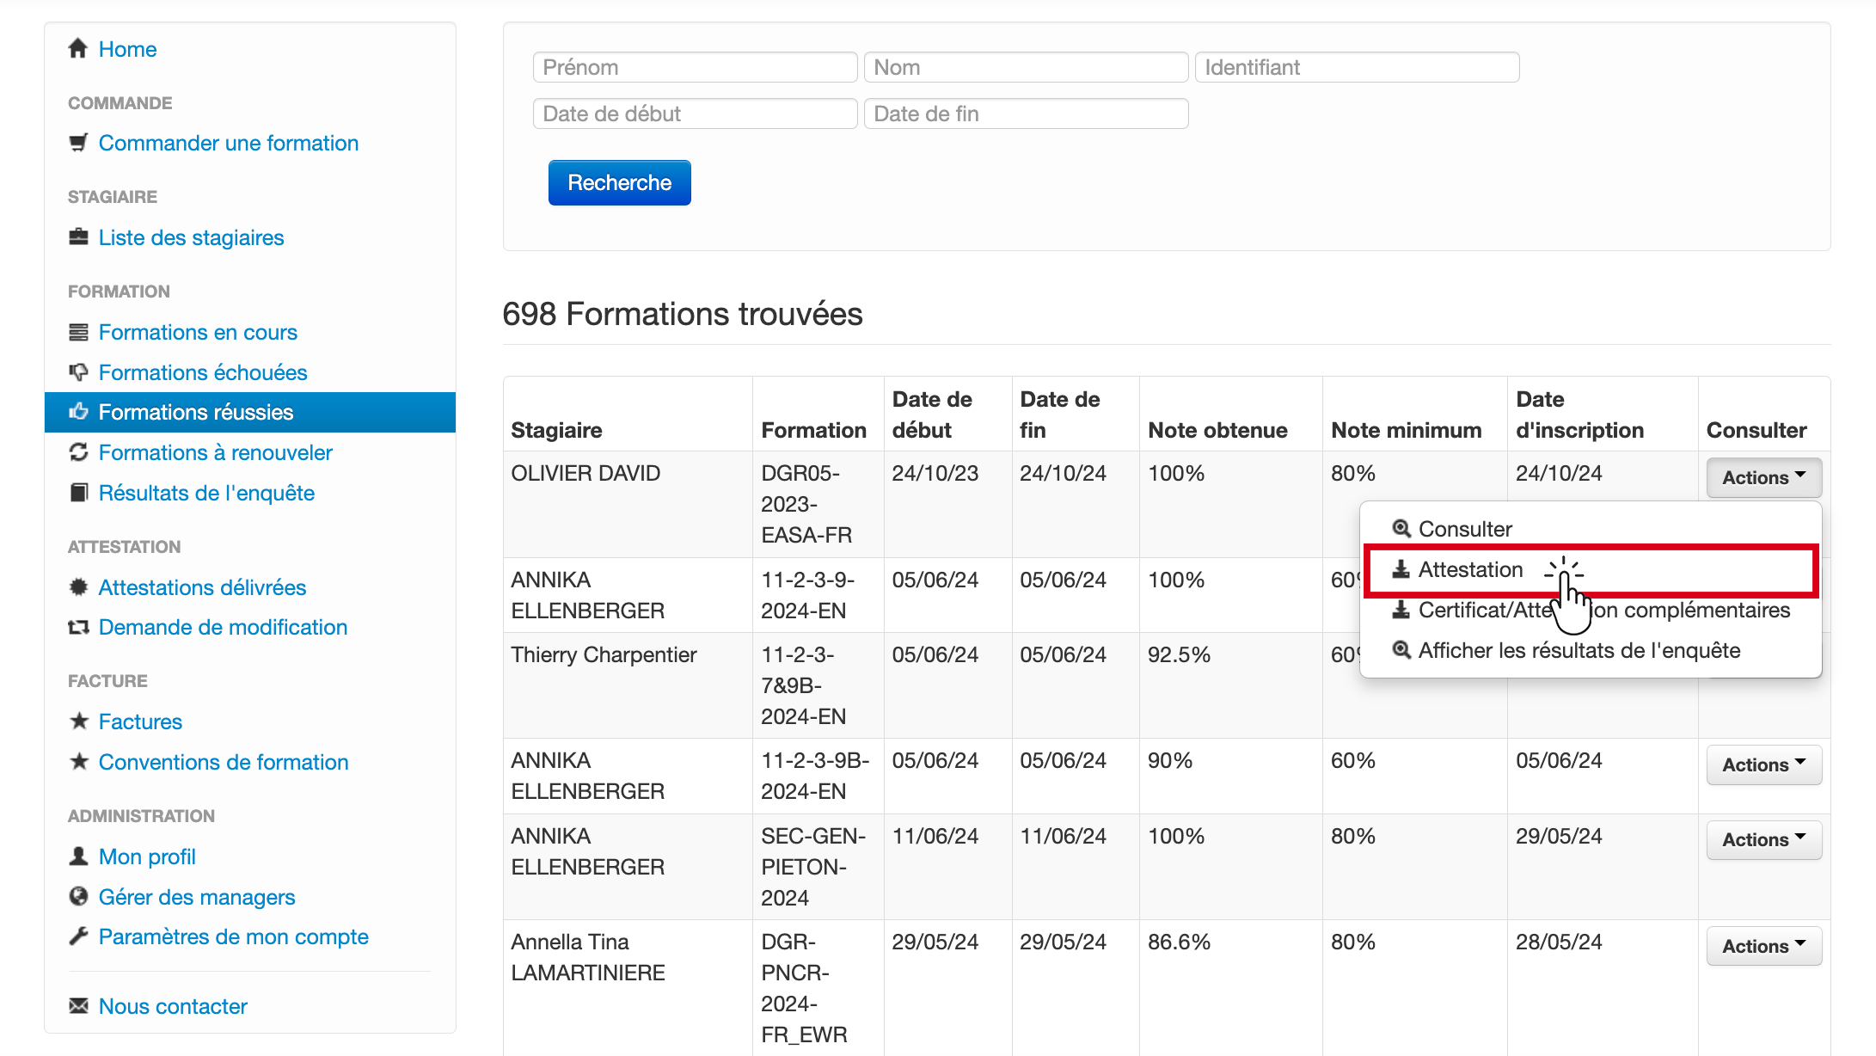This screenshot has height=1056, width=1876.
Task: Click the magnifier icon beside Afficher les résultats
Action: pyautogui.click(x=1401, y=649)
